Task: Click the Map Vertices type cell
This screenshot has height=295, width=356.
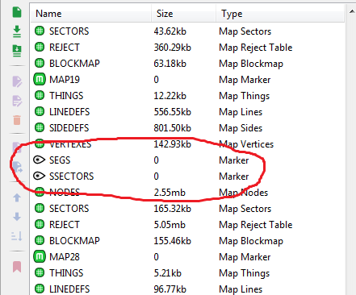Action: [x=246, y=144]
